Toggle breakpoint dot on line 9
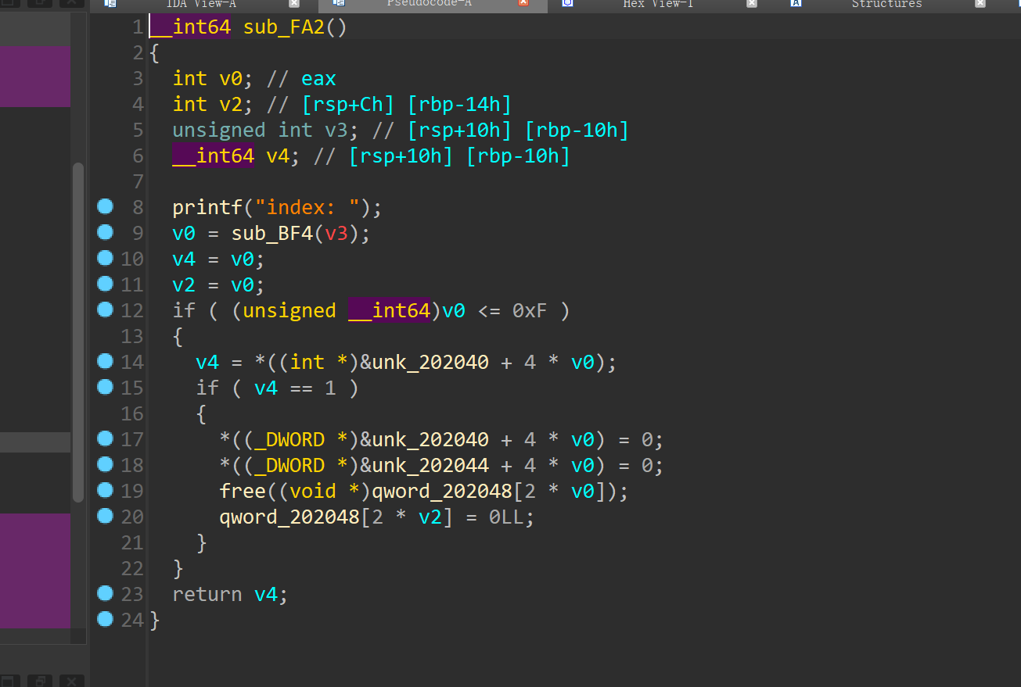 pos(105,232)
